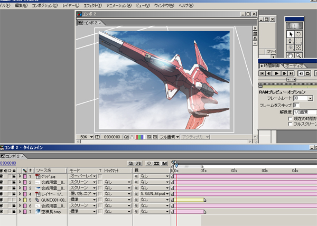The height and width of the screenshot is (226, 317).
Task: Toggle the transparency grid icon
Action: pyautogui.click(x=155, y=137)
